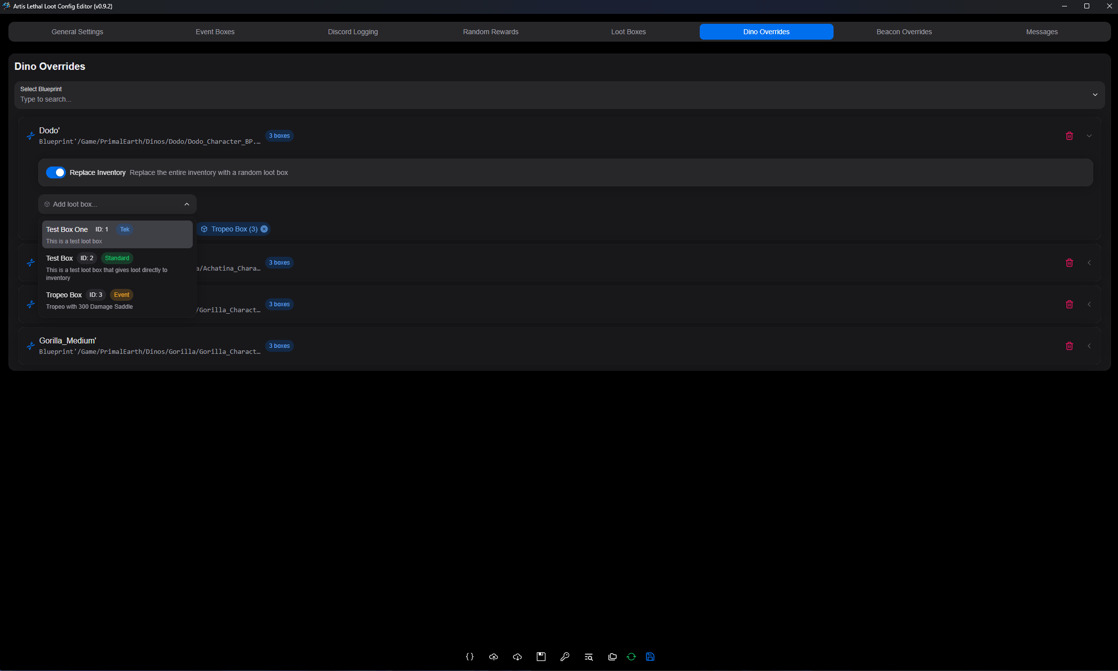Switch to the Beacon Overrides tab
Screen dimensions: 1118x671
904,32
